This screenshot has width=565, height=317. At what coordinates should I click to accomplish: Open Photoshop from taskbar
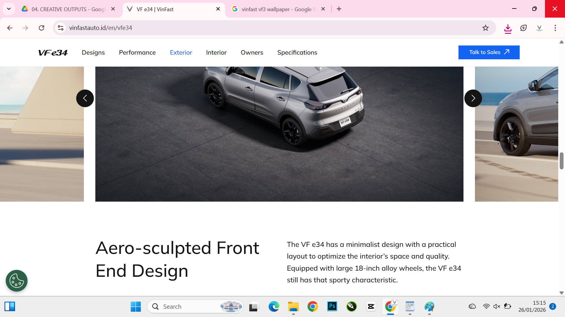coord(332,306)
